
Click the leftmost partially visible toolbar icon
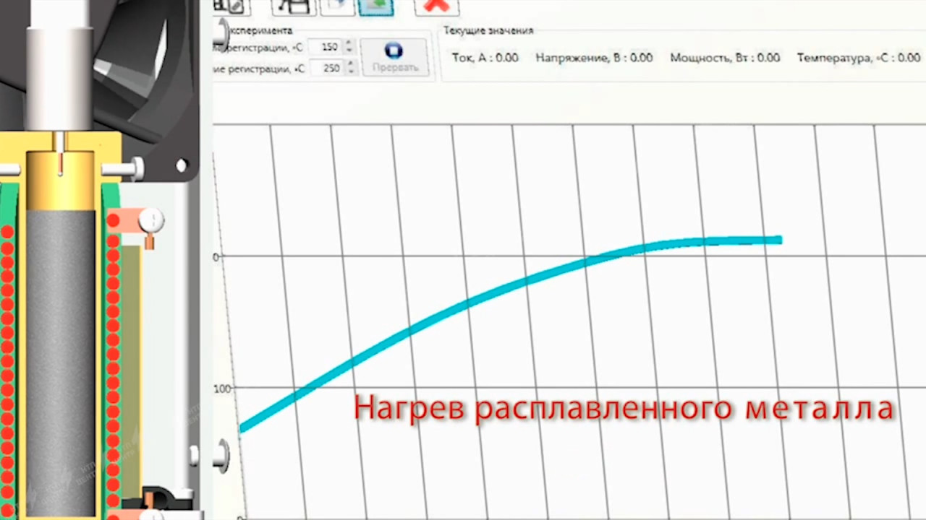click(231, 6)
